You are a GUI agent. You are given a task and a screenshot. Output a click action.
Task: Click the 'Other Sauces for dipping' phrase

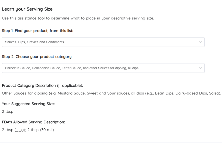click(25, 93)
